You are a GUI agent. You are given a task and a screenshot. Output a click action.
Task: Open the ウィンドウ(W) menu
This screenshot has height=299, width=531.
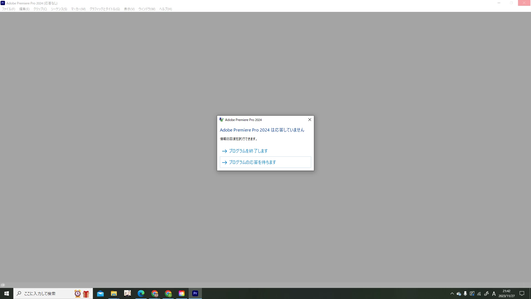147,9
